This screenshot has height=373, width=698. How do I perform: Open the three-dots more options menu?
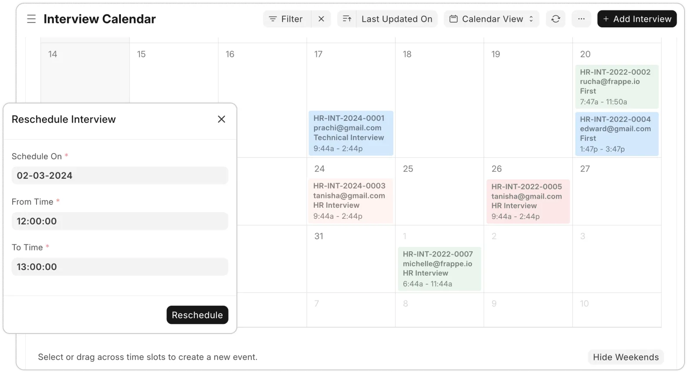pos(581,19)
